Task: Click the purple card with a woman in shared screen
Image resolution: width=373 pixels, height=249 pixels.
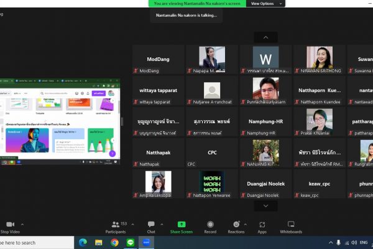Action: (27, 140)
